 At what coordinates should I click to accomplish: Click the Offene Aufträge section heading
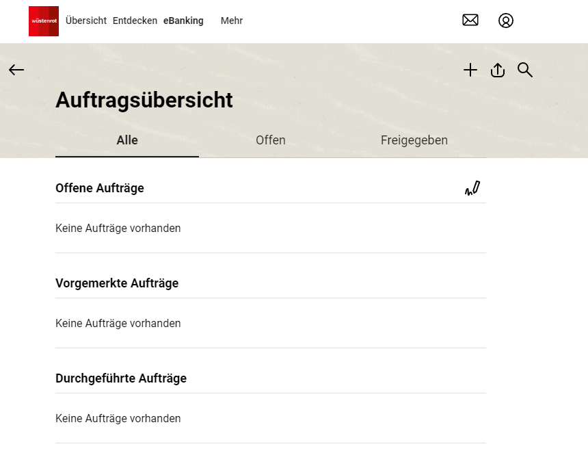[100, 188]
